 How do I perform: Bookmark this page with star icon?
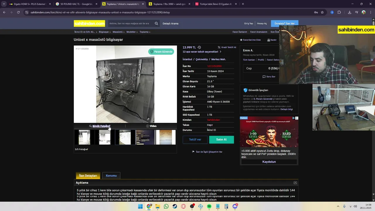(322, 12)
